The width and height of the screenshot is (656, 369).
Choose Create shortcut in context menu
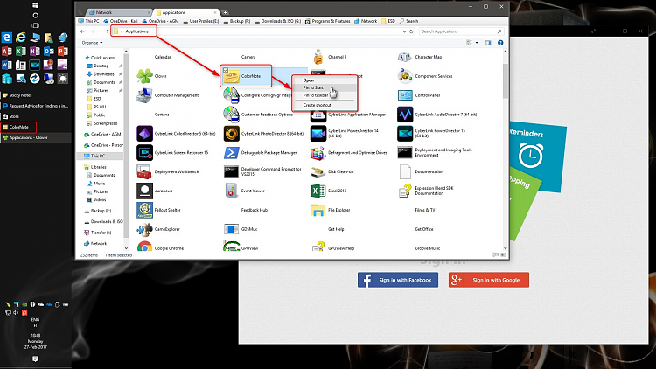click(325, 105)
